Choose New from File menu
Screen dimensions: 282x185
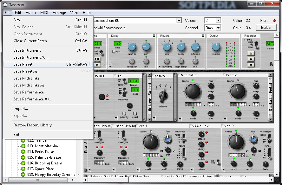48,20
